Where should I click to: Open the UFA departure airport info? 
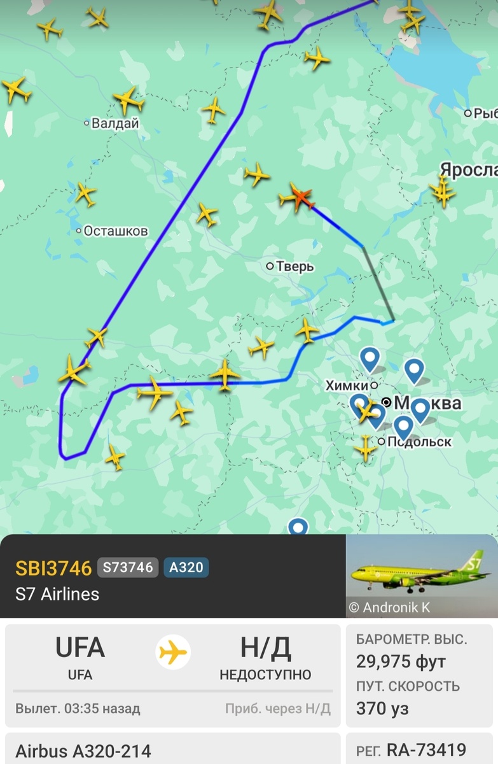[x=80, y=658]
